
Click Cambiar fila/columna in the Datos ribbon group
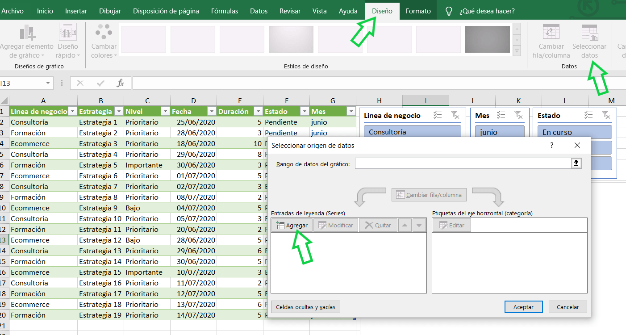point(551,42)
